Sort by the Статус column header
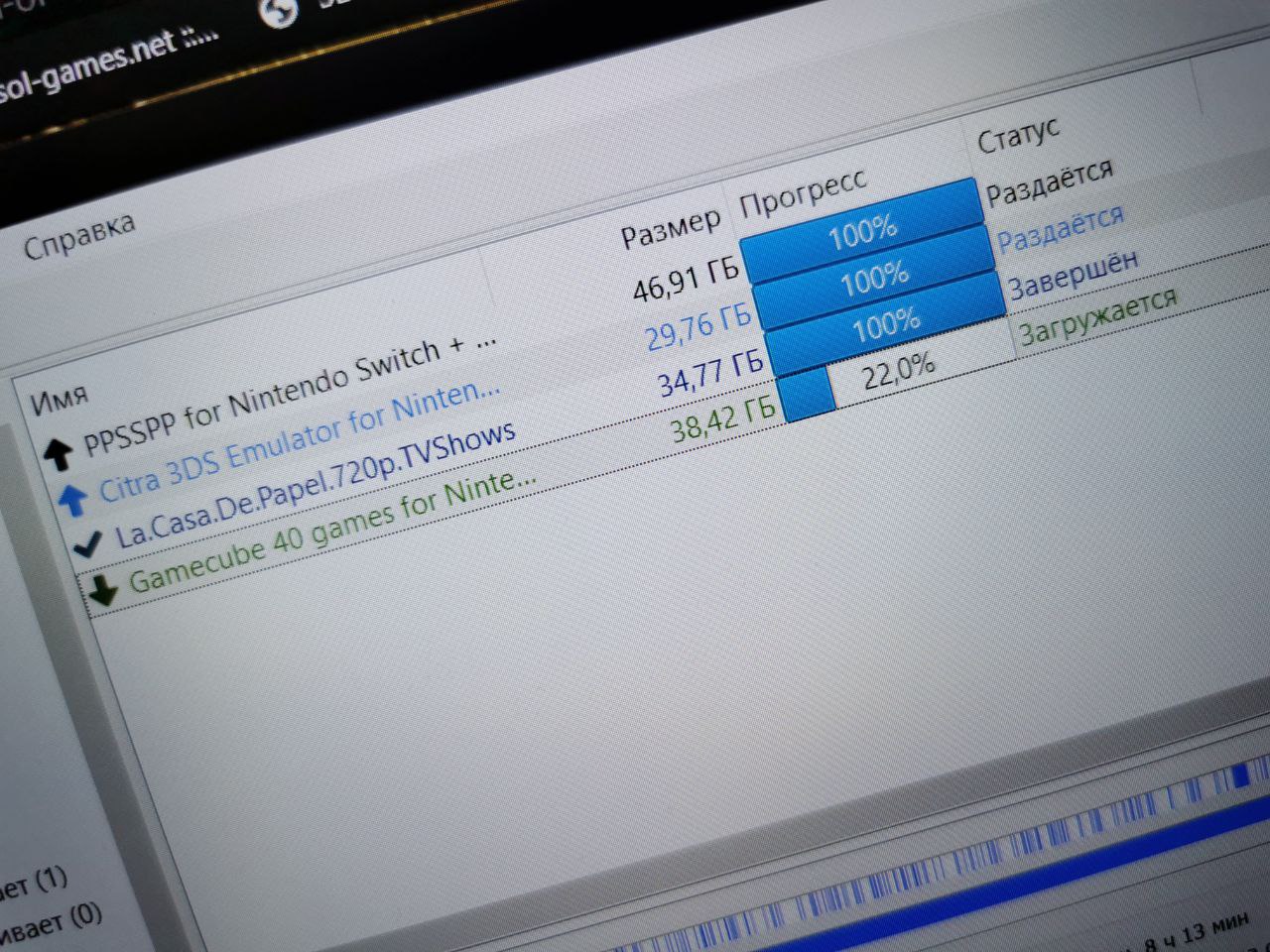 [1019, 135]
